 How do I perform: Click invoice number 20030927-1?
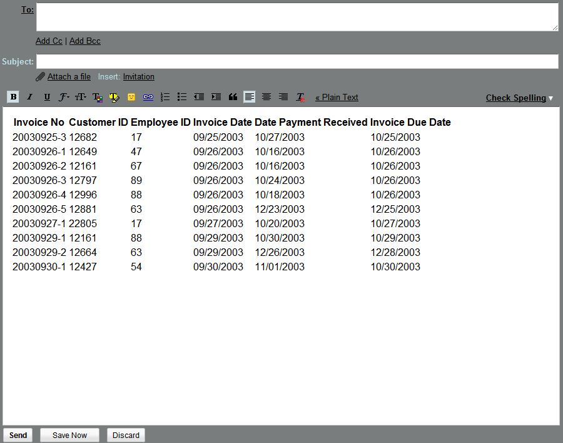click(x=39, y=223)
